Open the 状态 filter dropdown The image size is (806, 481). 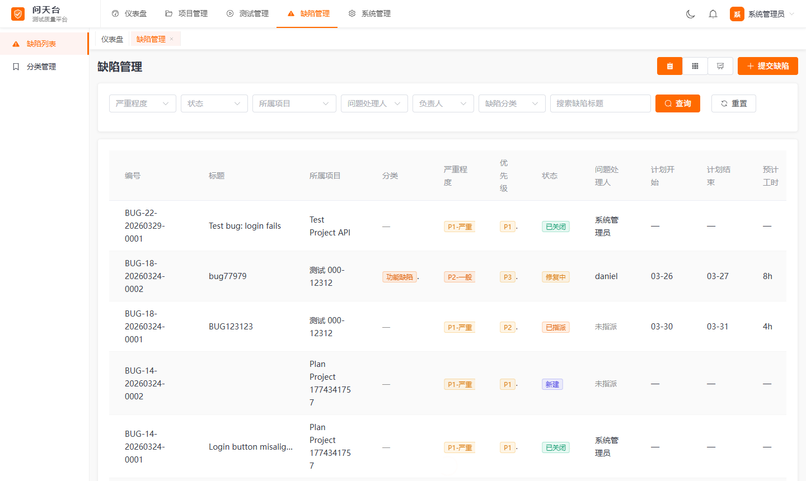214,103
